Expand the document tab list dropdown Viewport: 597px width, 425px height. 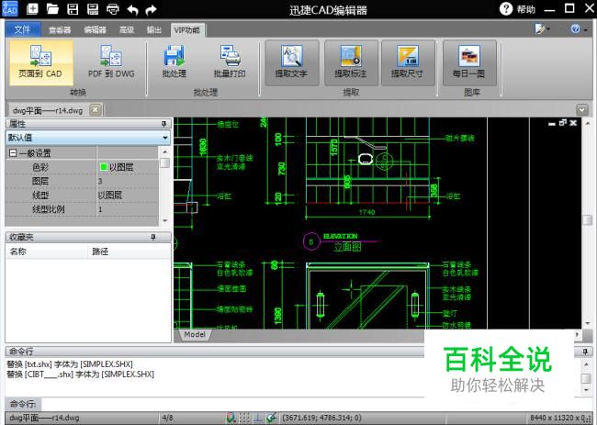582,110
